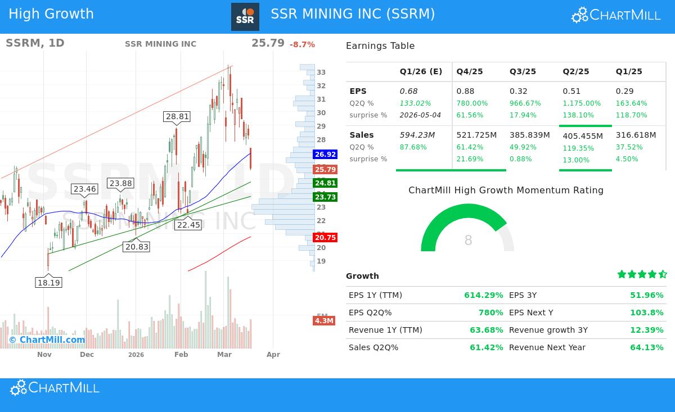Select the High Growth header label
The width and height of the screenshot is (675, 412).
51,13
